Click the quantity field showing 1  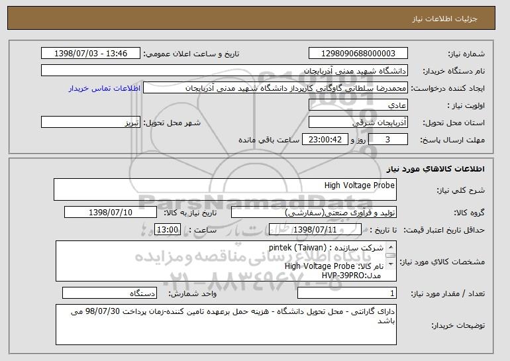coord(347,293)
